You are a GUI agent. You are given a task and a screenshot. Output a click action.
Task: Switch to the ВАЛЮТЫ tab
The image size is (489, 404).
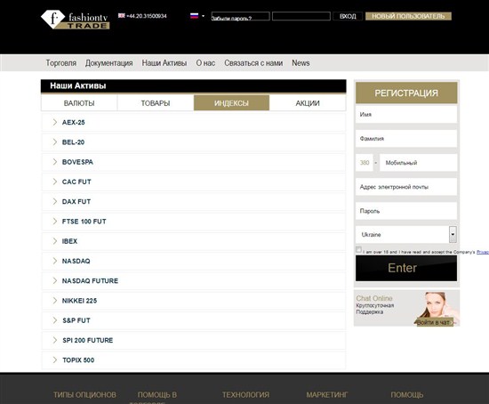point(79,103)
